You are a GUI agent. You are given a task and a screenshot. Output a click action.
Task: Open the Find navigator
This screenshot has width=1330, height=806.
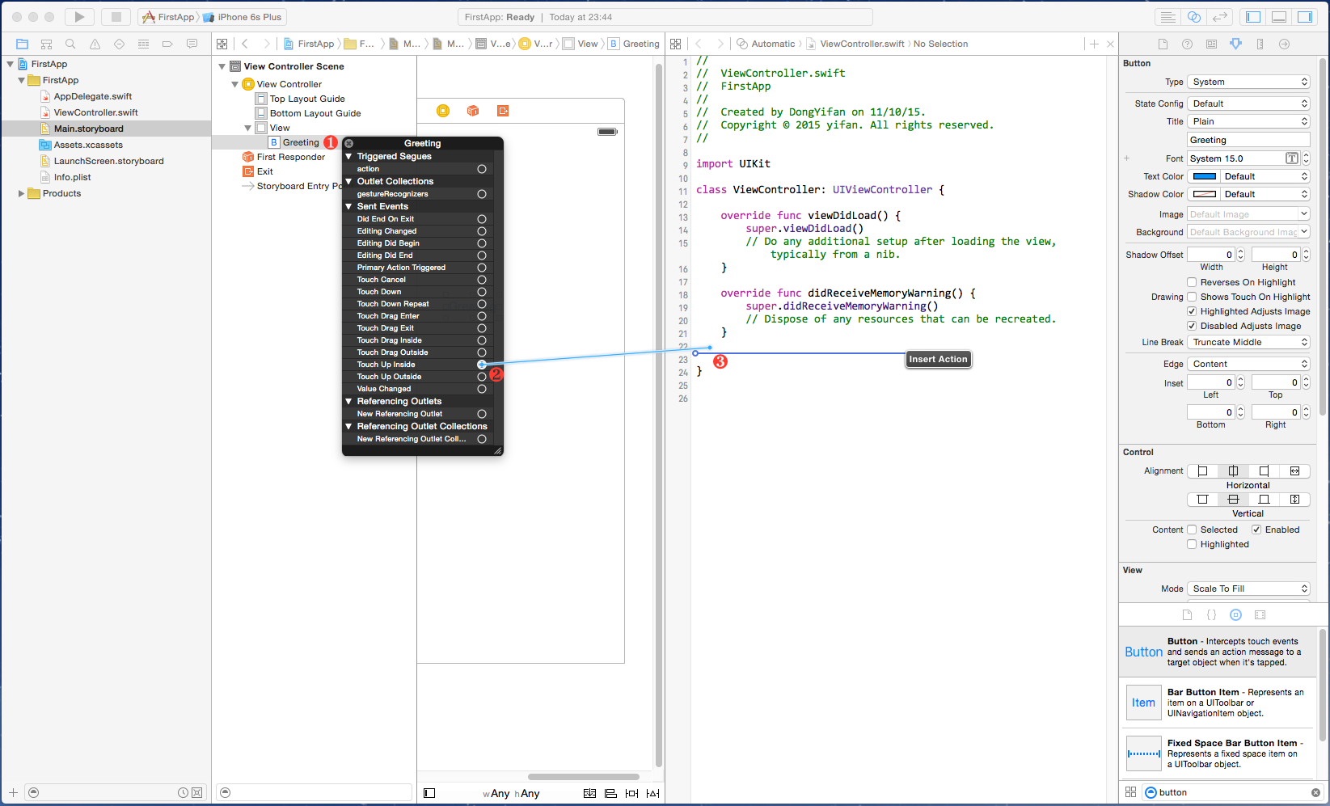click(70, 44)
